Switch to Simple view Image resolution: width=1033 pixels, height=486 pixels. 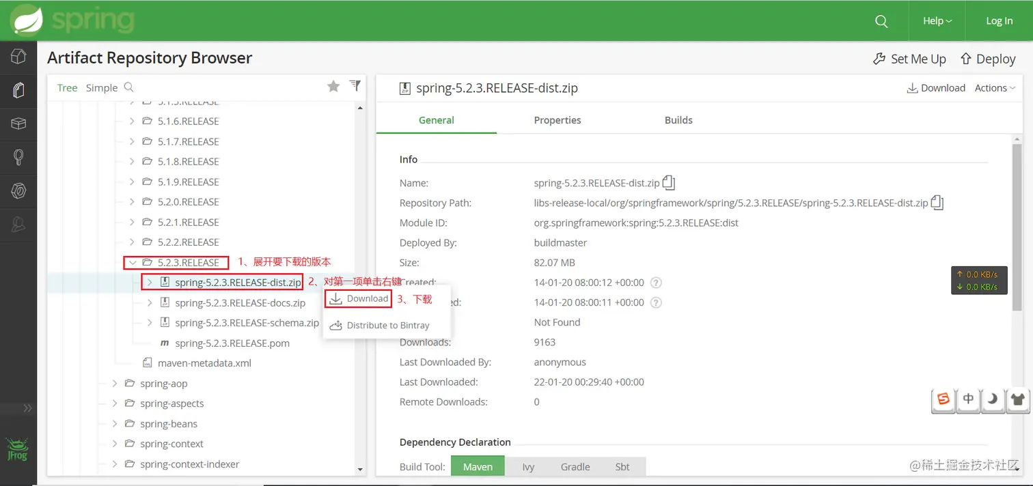[102, 87]
